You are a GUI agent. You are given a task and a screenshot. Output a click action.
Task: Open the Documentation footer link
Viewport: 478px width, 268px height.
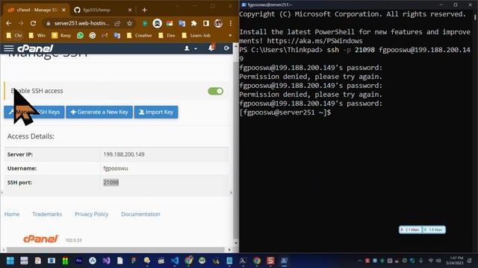click(x=140, y=214)
